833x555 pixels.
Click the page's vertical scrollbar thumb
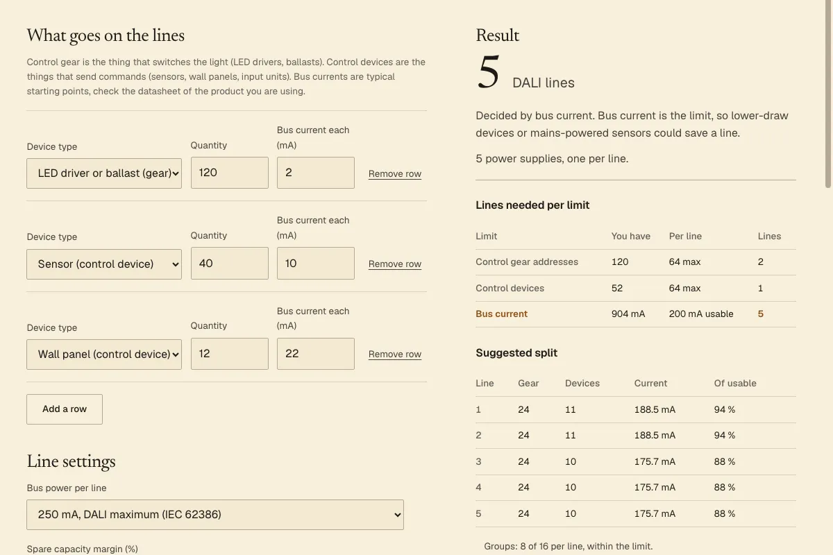(827, 94)
